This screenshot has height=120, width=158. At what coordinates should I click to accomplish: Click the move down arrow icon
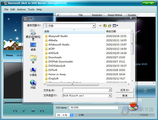(x=145, y=91)
